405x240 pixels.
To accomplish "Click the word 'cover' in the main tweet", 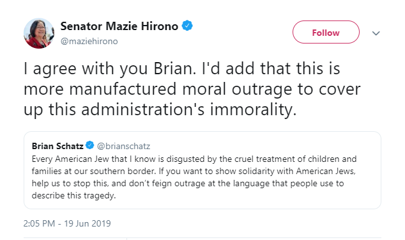I will [x=339, y=90].
